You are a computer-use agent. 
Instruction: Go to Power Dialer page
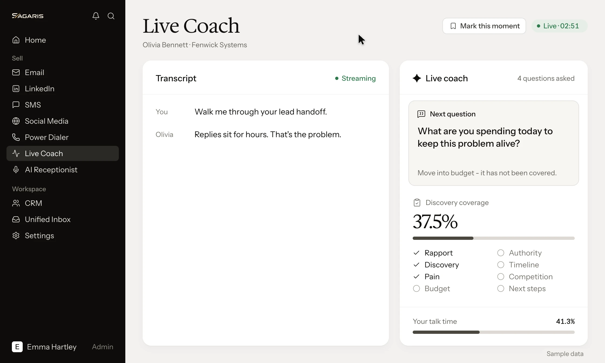click(x=63, y=137)
